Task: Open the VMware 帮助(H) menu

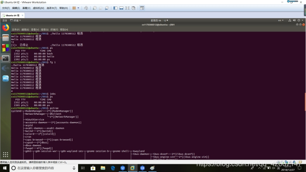Action: tap(63, 8)
